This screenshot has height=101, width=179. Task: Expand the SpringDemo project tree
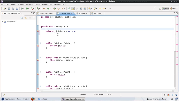click(x=2, y=21)
